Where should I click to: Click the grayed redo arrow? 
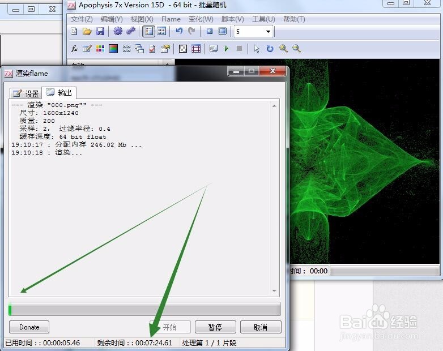191,31
